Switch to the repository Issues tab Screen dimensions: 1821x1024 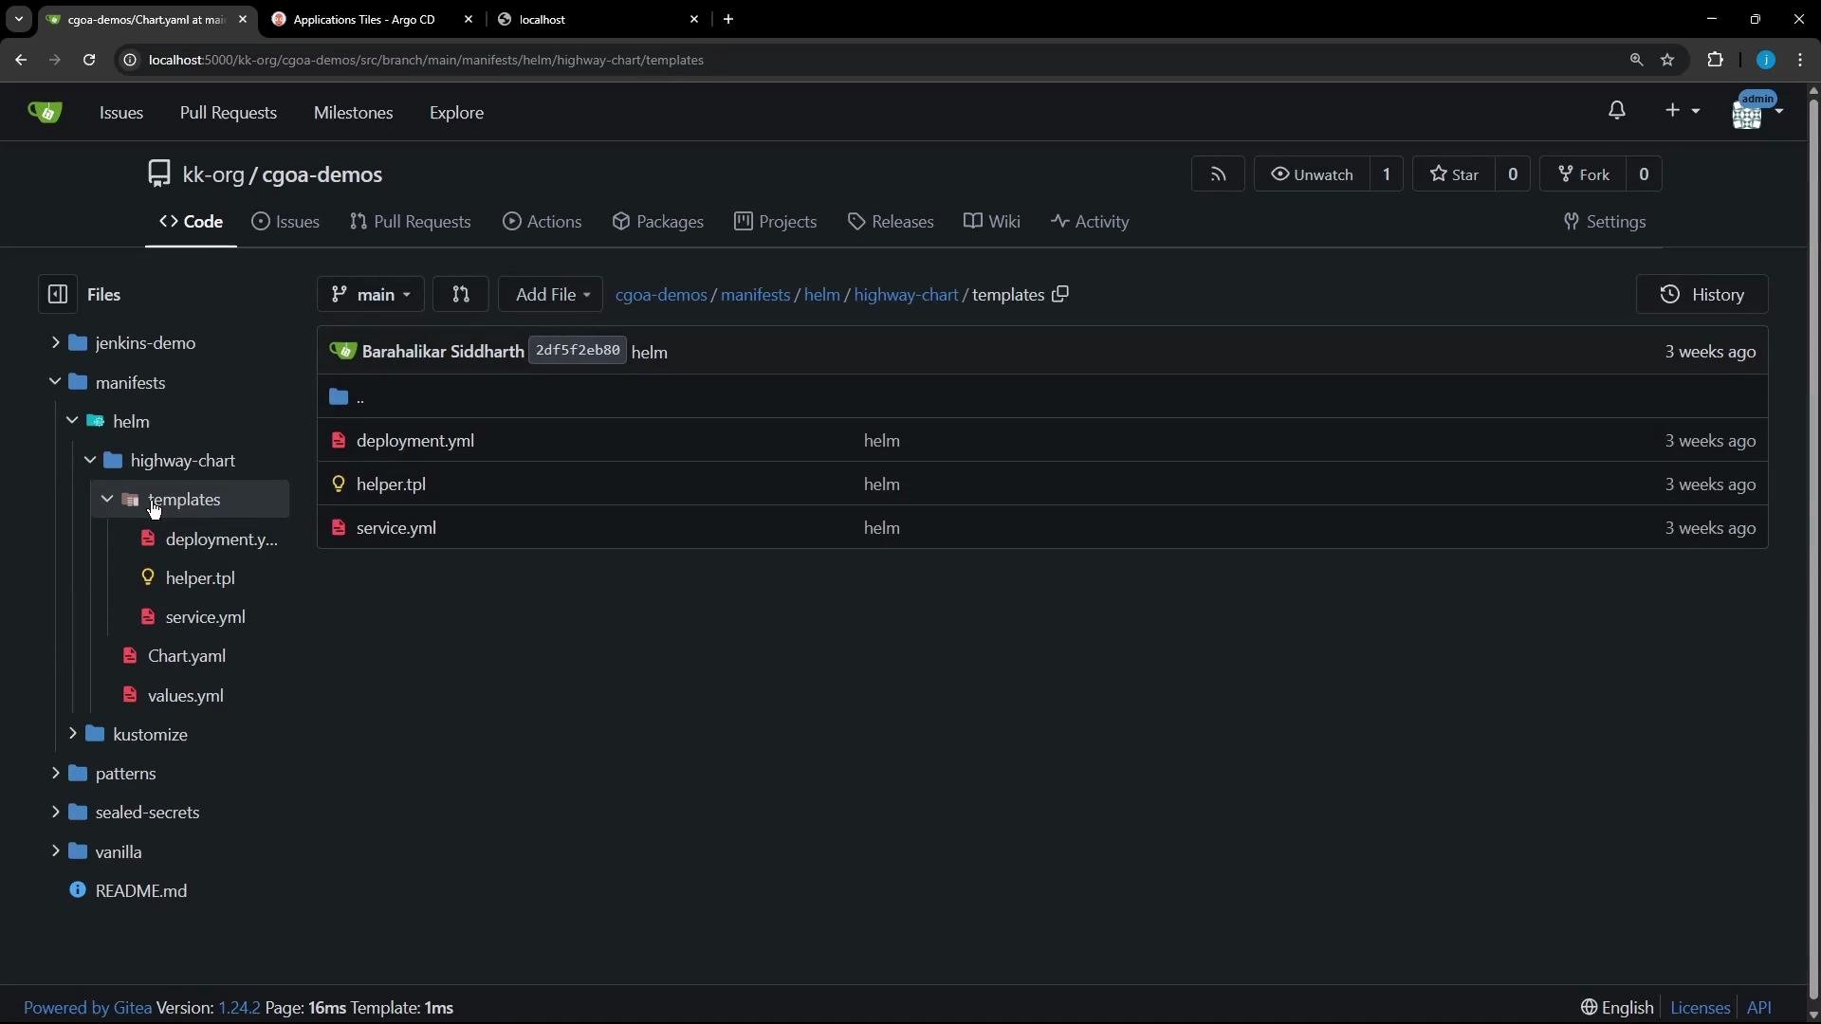(285, 222)
